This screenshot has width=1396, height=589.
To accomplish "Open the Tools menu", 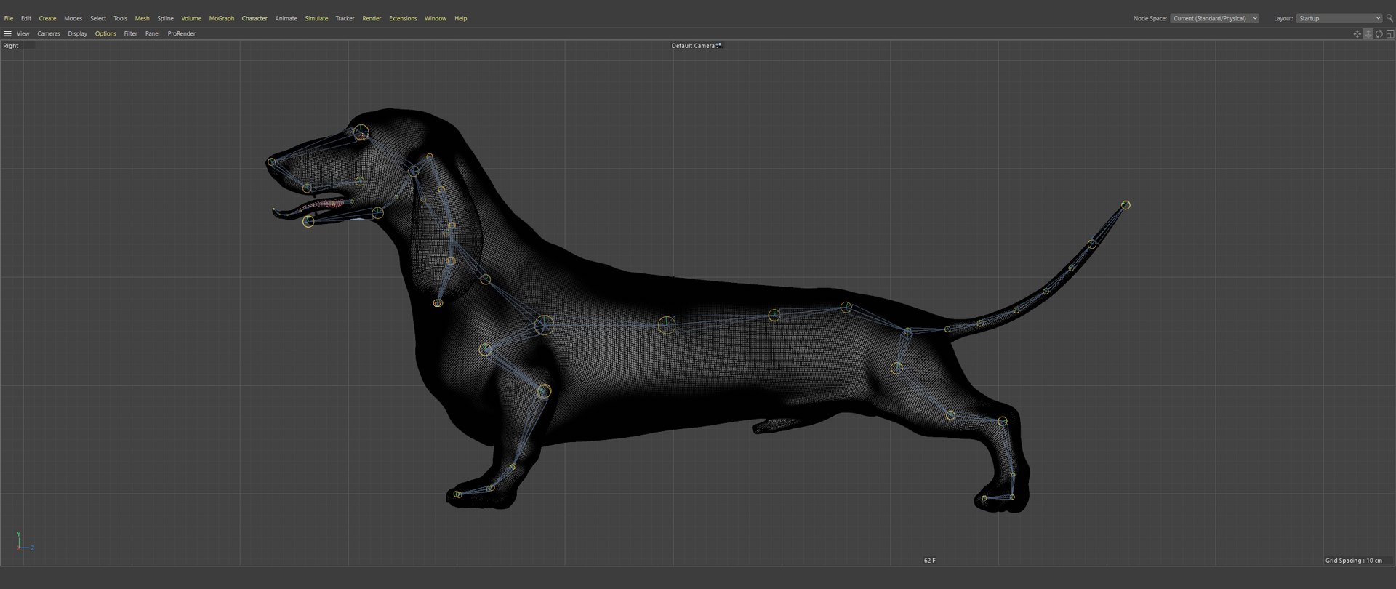I will 121,18.
